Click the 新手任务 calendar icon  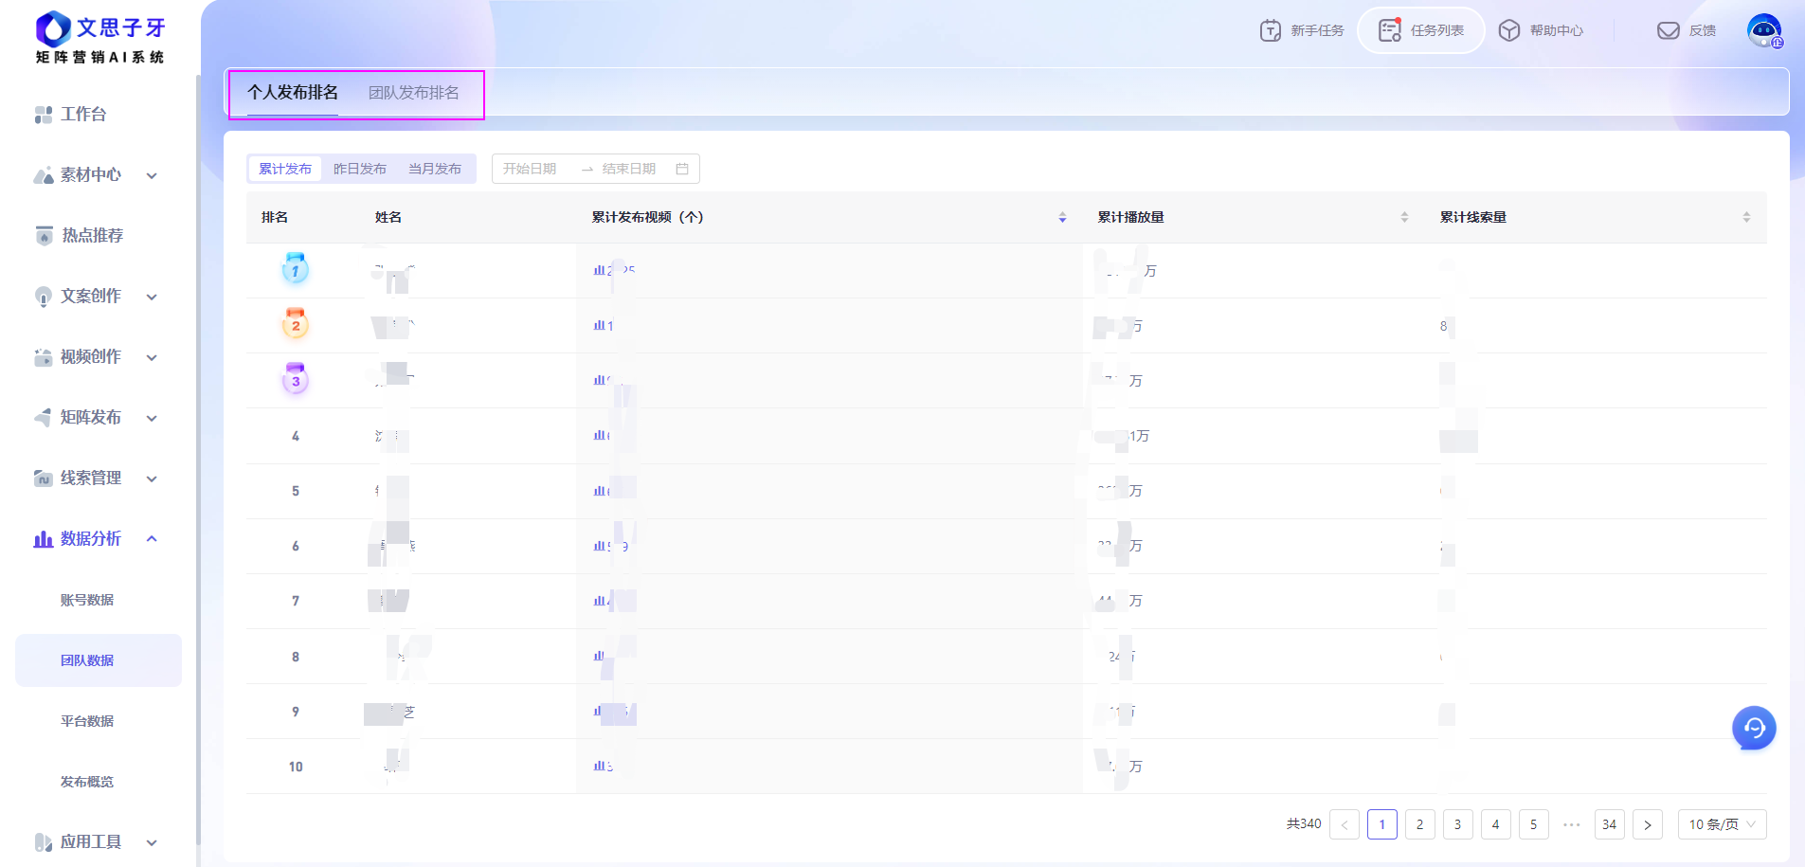[1271, 30]
